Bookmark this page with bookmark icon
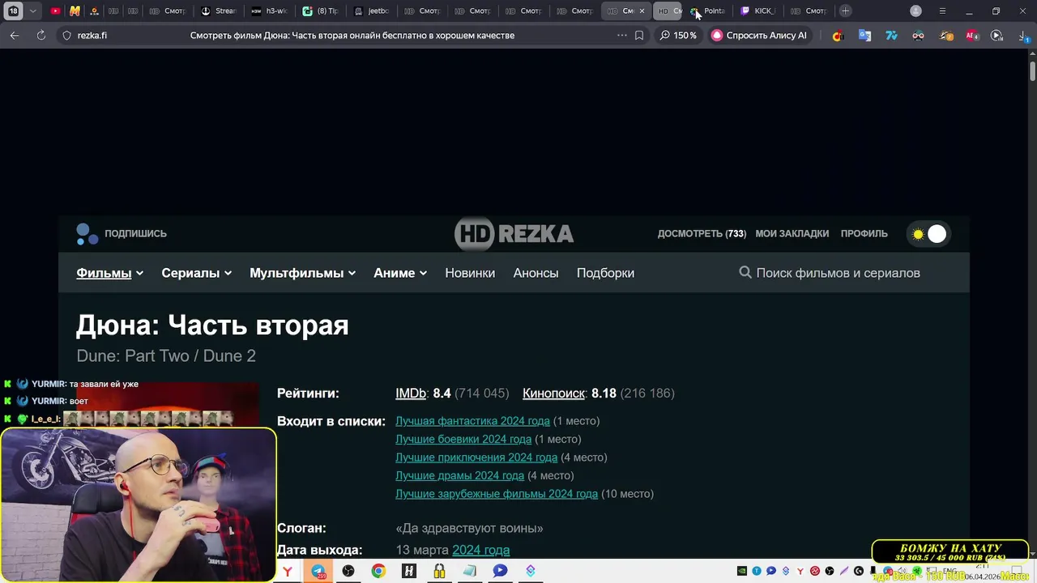The height and width of the screenshot is (583, 1037). click(639, 36)
